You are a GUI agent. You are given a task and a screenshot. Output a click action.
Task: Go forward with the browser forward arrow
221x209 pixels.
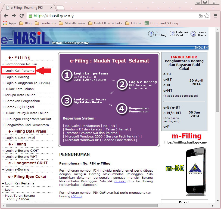(14, 16)
